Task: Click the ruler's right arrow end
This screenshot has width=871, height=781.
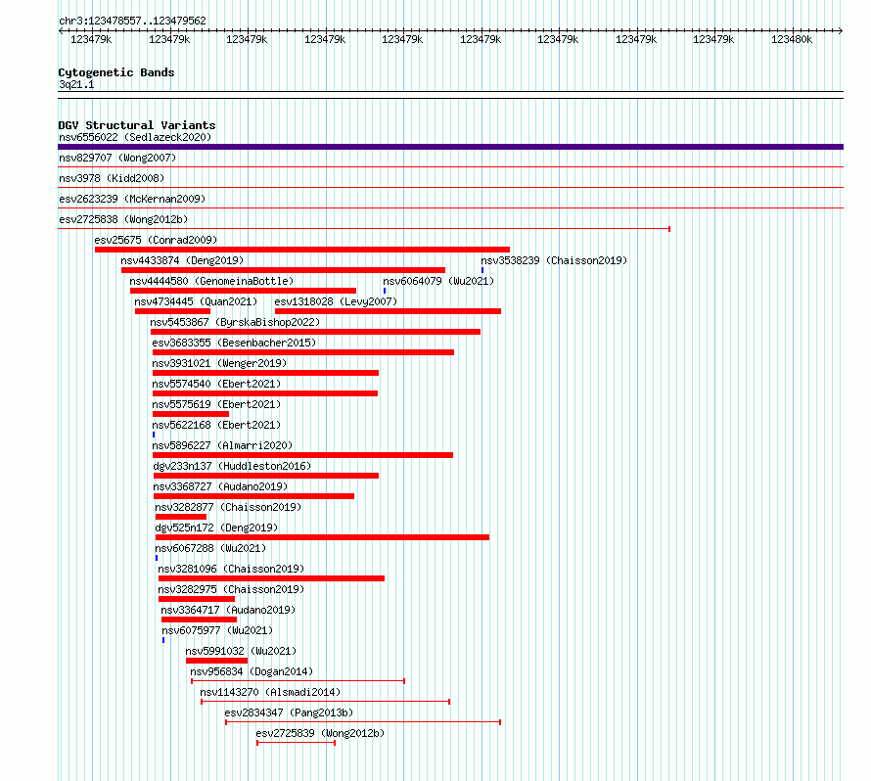Action: (841, 30)
